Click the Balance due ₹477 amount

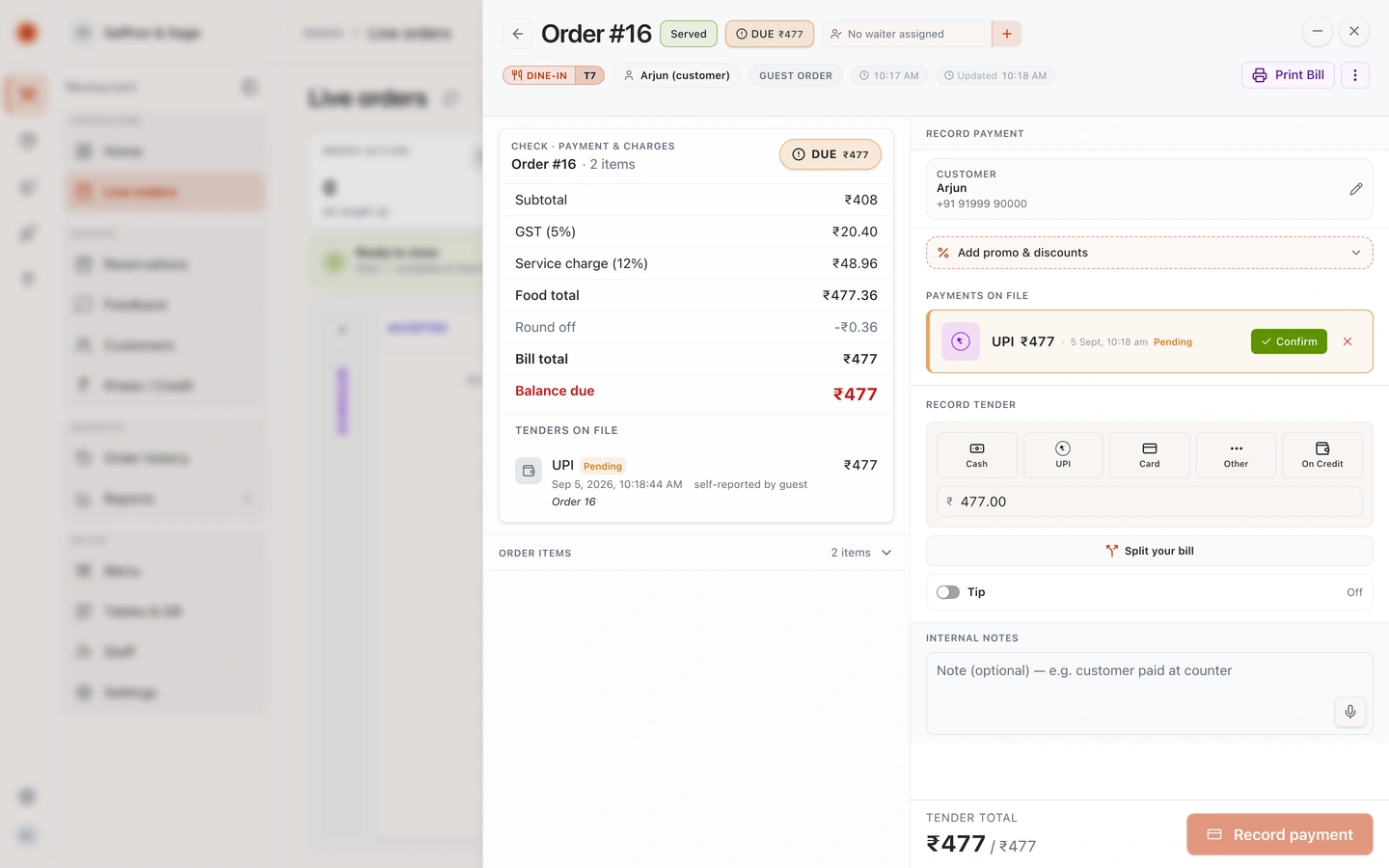(856, 393)
